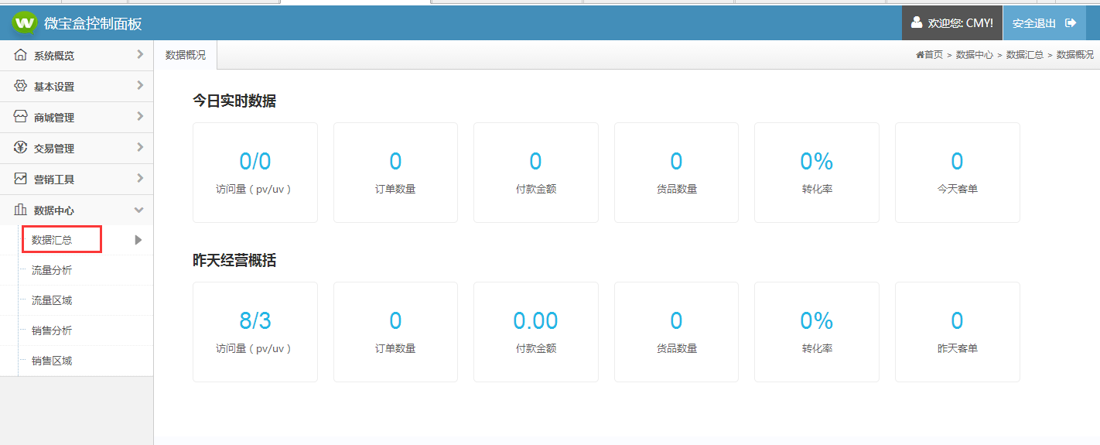Viewport: 1100px width, 445px height.
Task: Expand the 系统概览 chevron
Action: point(140,54)
